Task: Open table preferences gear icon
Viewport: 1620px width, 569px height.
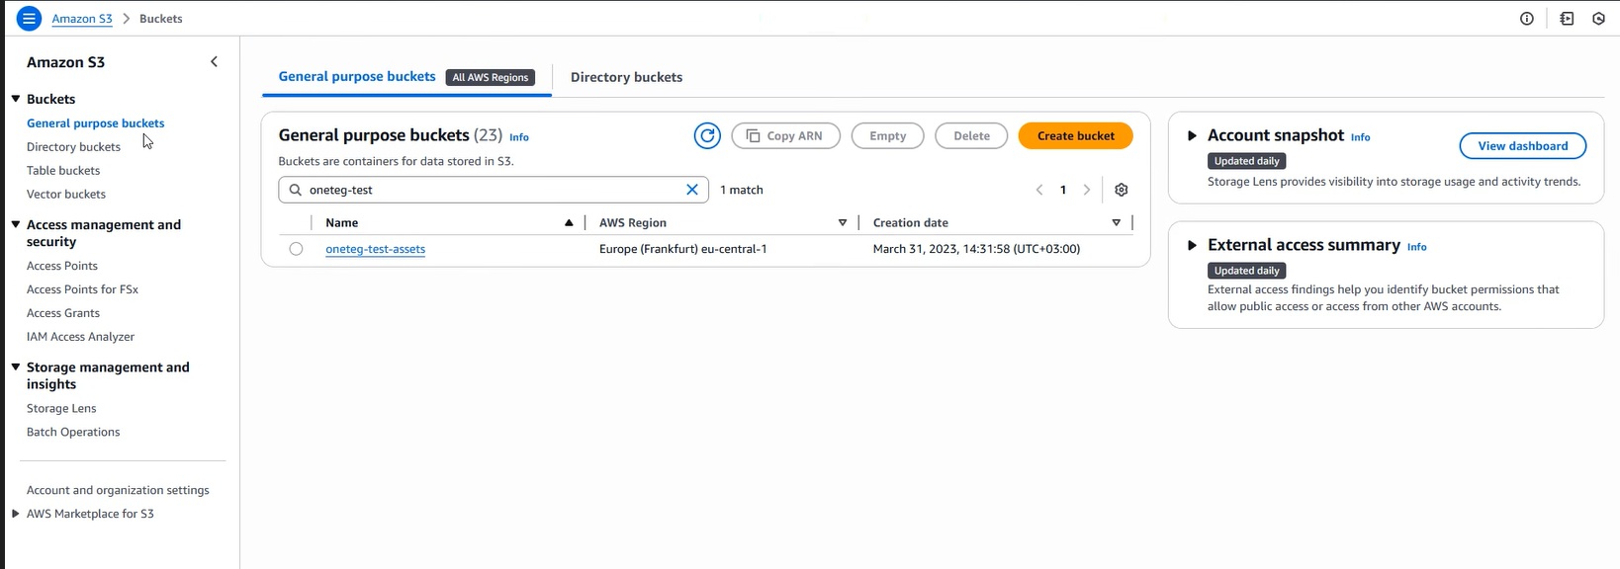Action: tap(1121, 190)
